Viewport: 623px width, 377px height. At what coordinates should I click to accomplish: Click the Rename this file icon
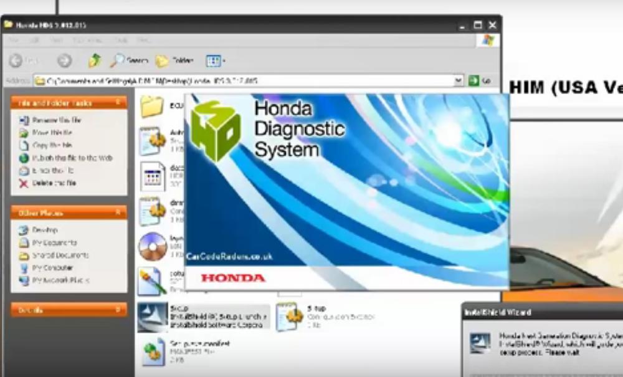click(24, 120)
